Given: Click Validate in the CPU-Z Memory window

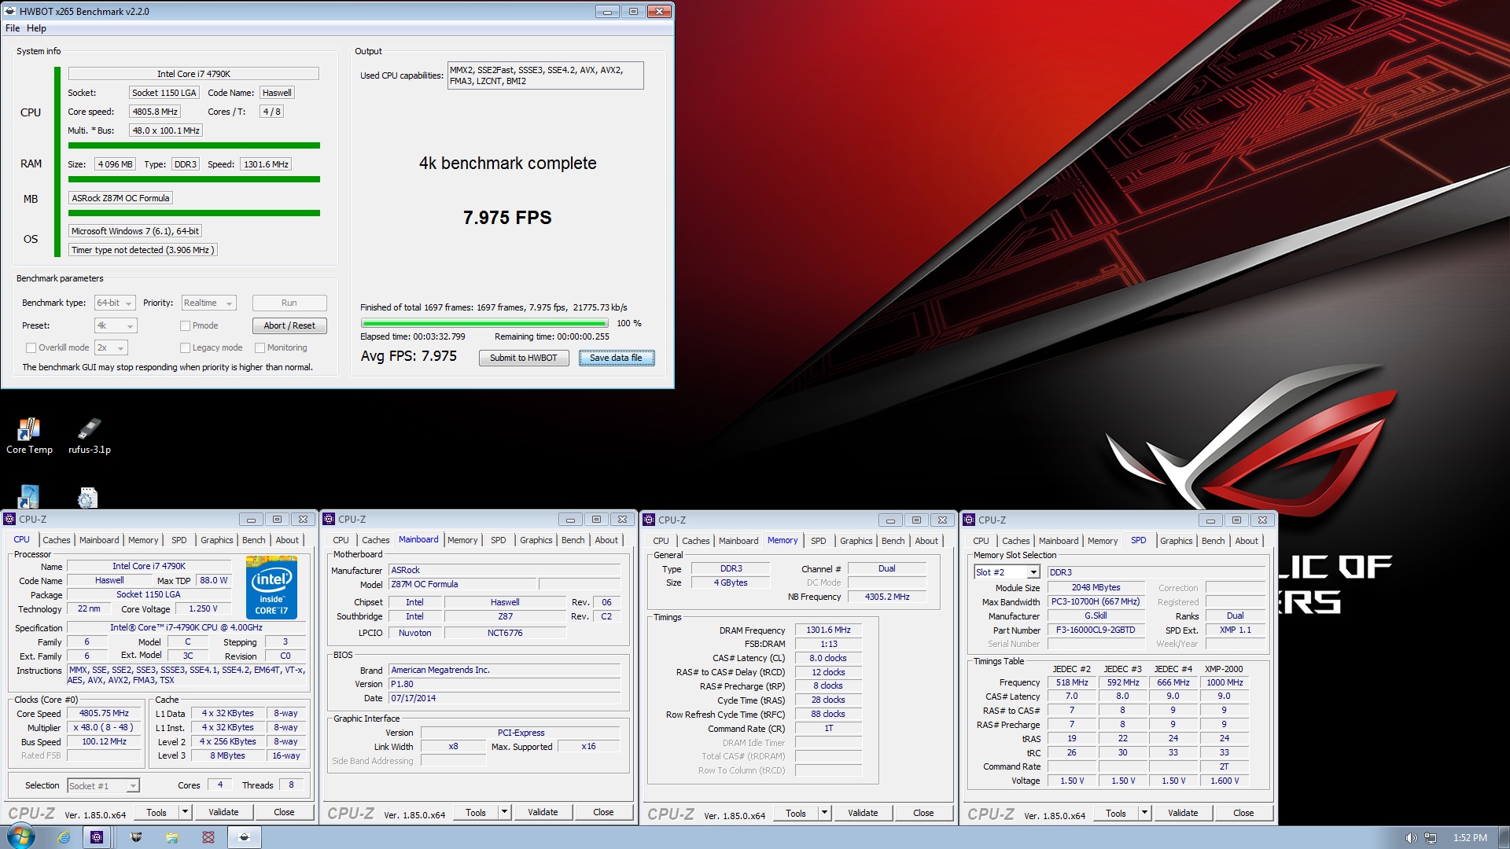Looking at the screenshot, I should click(x=863, y=813).
